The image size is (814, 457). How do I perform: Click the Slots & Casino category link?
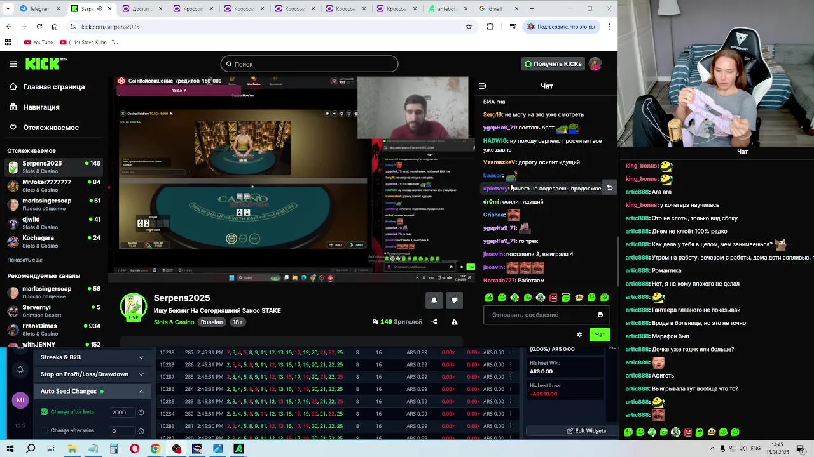point(174,322)
